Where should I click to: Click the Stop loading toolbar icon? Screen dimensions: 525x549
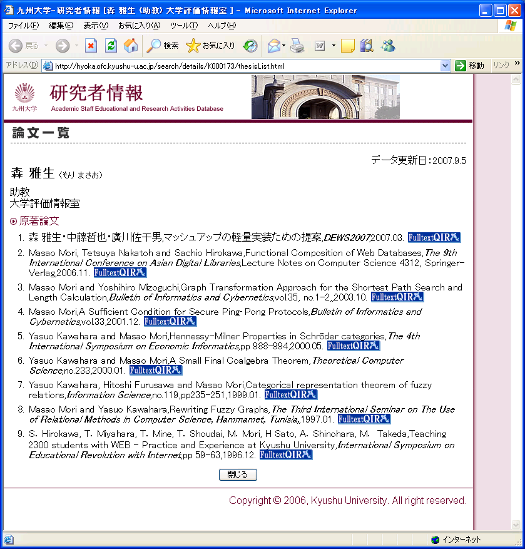91,46
